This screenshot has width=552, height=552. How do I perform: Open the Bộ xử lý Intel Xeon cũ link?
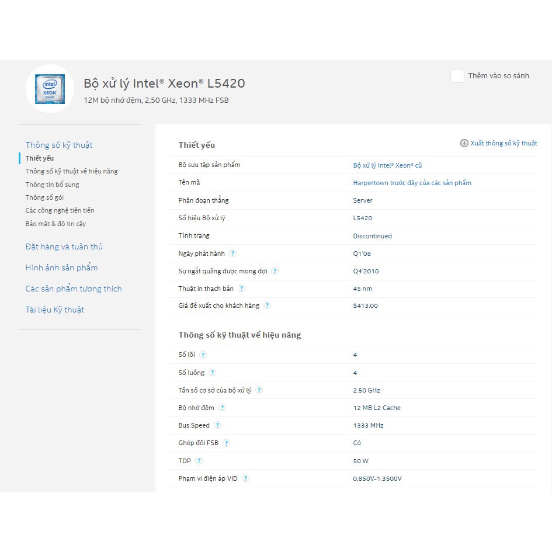coord(387,165)
